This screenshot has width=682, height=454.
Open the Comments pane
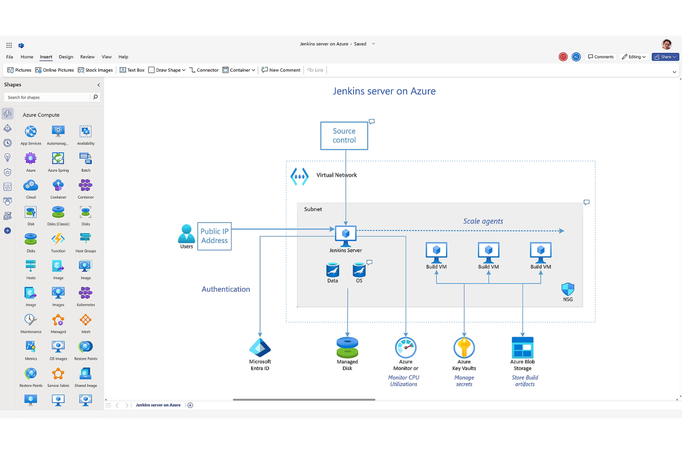[600, 57]
